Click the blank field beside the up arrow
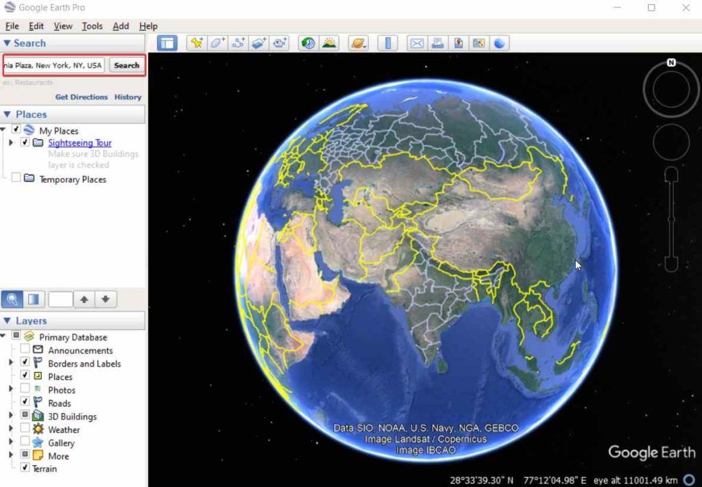 click(x=60, y=299)
